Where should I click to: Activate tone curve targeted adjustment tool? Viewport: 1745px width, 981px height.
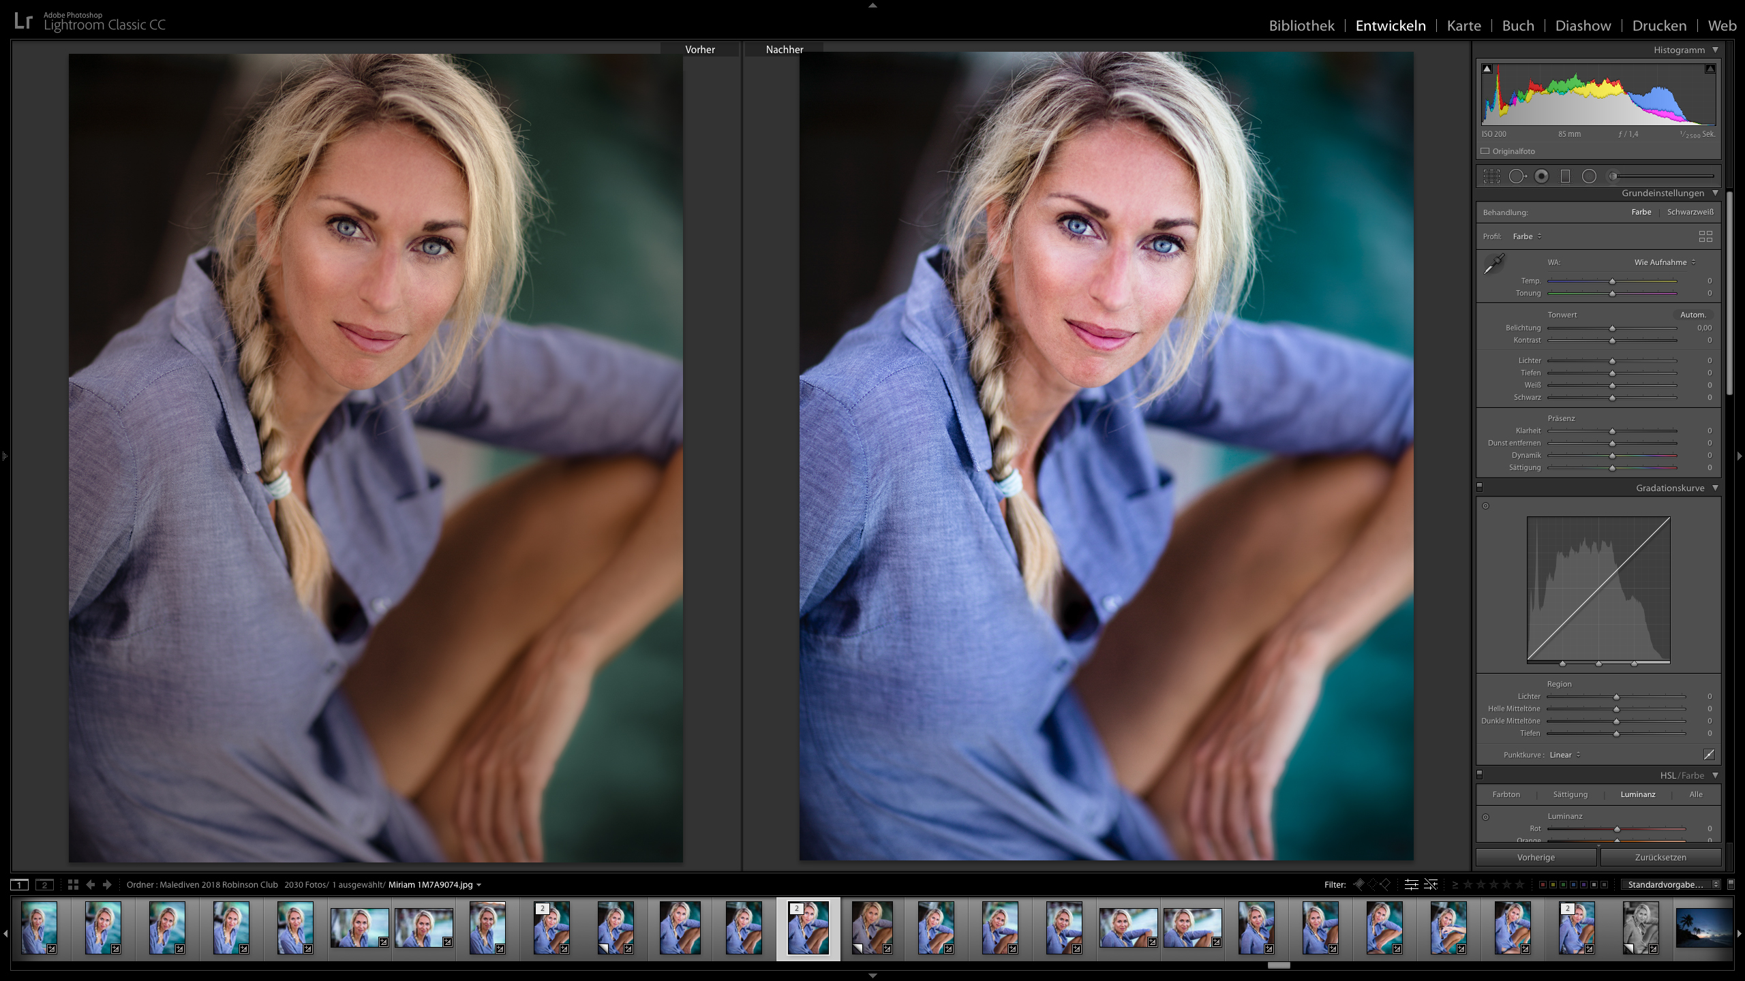click(1486, 505)
